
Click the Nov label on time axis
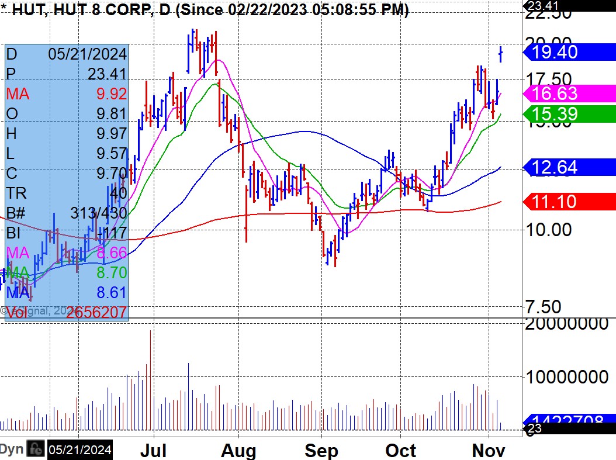pos(489,450)
